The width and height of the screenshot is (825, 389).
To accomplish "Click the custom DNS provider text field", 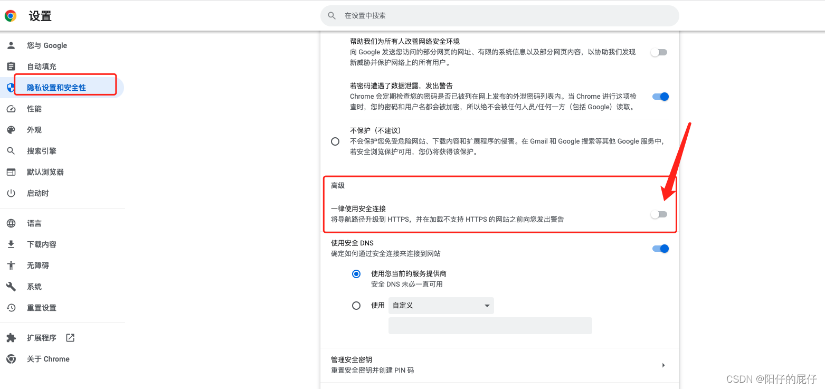I will pyautogui.click(x=490, y=326).
